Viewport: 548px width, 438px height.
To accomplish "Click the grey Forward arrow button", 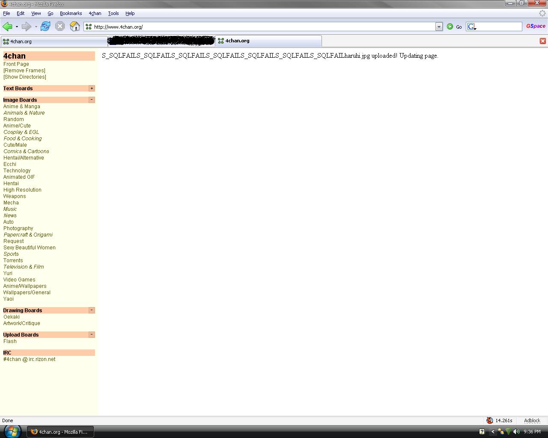I will coord(27,27).
